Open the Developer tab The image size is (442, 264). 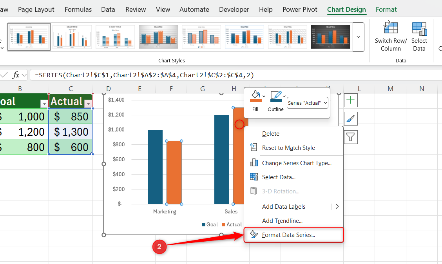[234, 9]
